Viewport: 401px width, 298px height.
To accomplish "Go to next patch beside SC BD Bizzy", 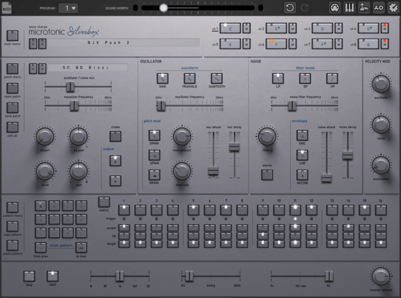I will point(42,69).
